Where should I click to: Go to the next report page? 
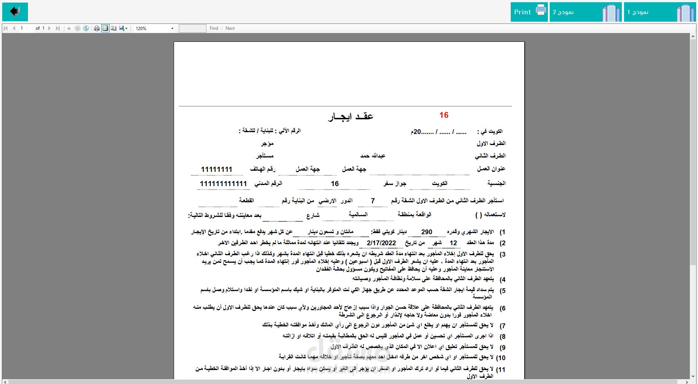pyautogui.click(x=49, y=28)
